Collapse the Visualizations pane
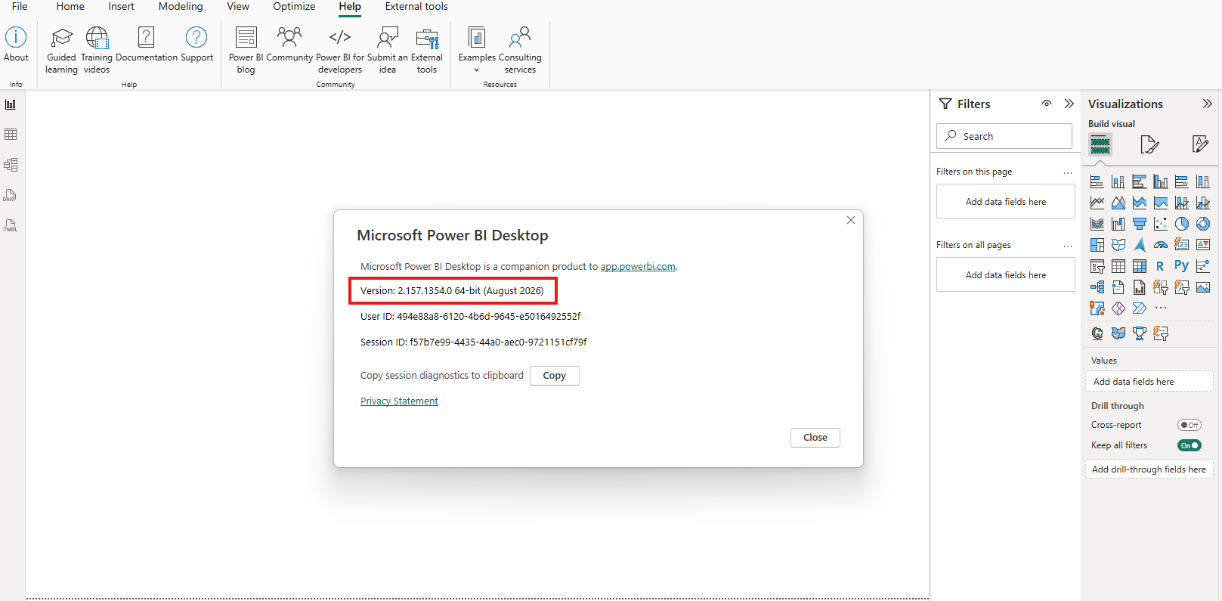This screenshot has width=1222, height=601. (1207, 104)
